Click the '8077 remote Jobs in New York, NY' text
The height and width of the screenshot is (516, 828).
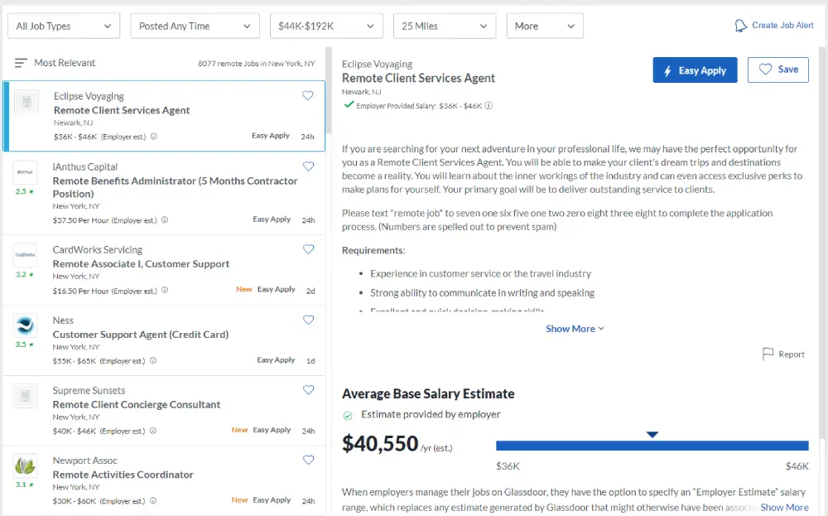coord(256,64)
